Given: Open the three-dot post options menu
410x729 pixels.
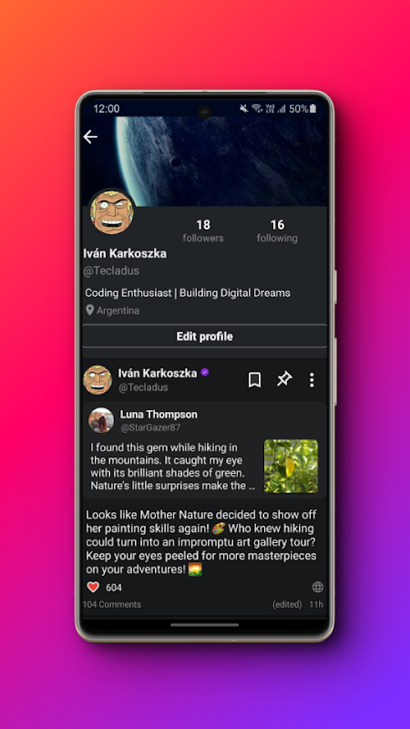Looking at the screenshot, I should [312, 380].
